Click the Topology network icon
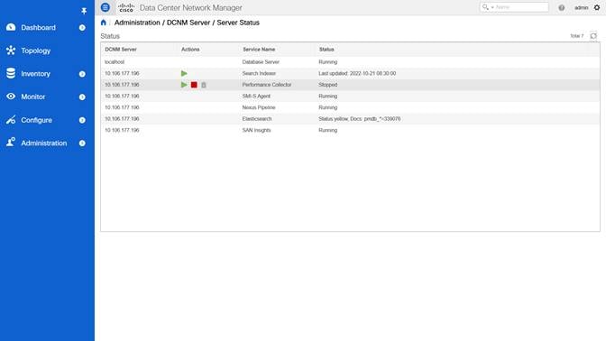Image resolution: width=606 pixels, height=341 pixels. pyautogui.click(x=11, y=51)
